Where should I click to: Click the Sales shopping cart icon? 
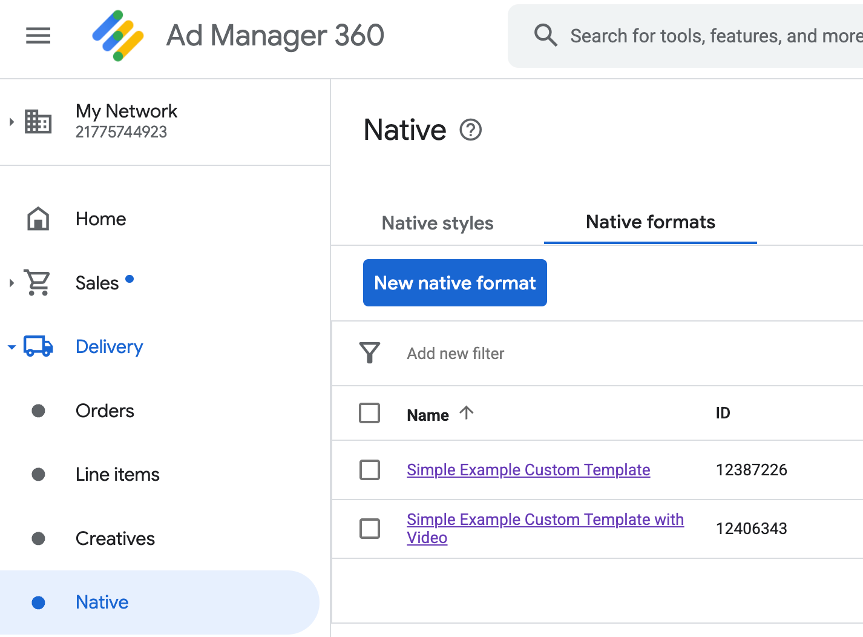[38, 283]
